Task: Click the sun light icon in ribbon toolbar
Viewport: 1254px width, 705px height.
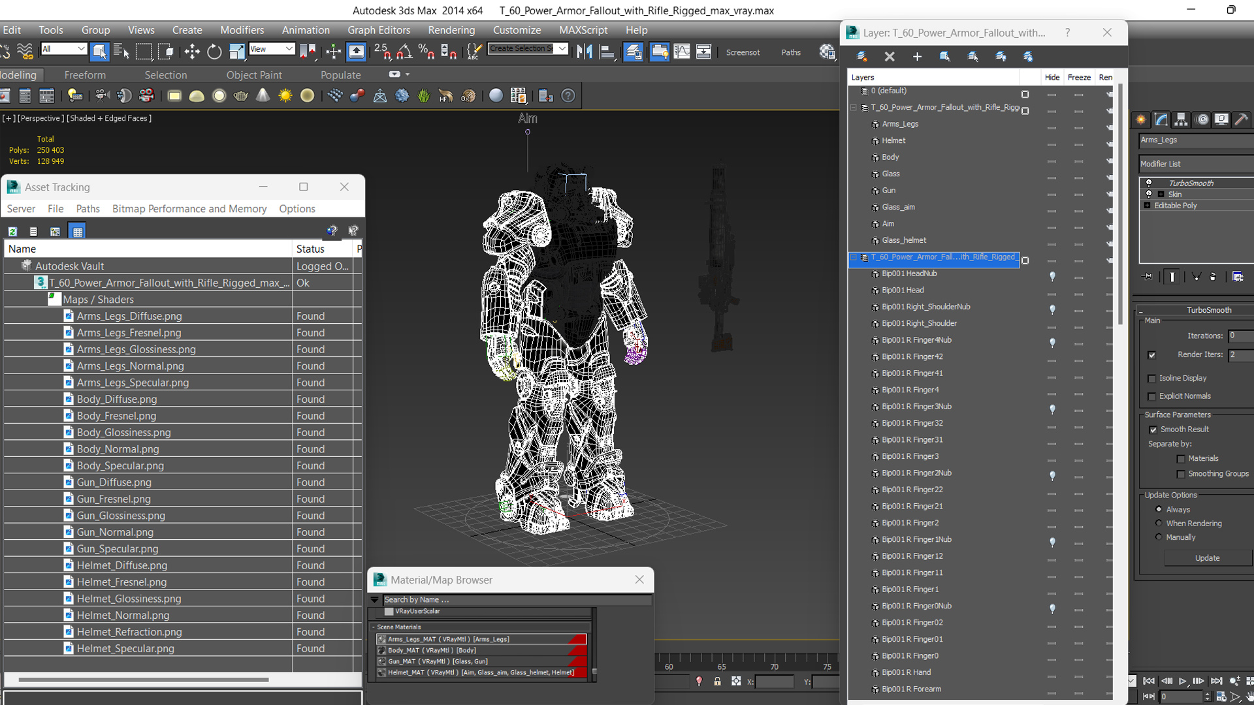Action: [x=285, y=96]
